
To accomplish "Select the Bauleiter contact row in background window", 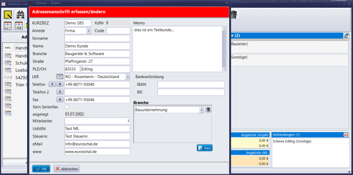I will click(x=289, y=47).
